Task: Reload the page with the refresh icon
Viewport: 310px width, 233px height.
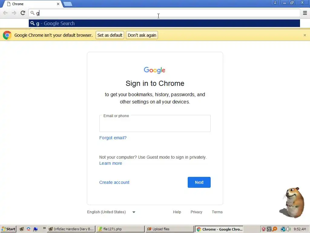Action: 23,13
